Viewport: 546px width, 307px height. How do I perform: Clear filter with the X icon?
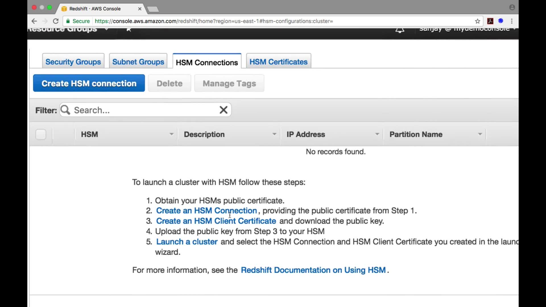pos(224,110)
